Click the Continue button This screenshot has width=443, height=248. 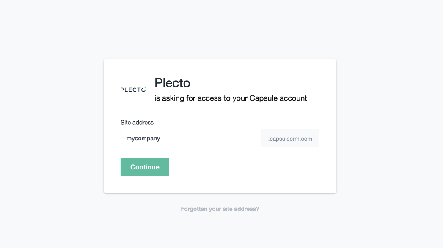(x=145, y=167)
